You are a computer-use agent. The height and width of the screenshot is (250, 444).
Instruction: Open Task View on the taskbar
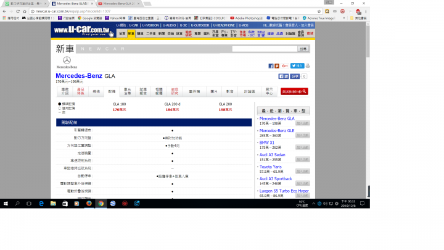29,204
